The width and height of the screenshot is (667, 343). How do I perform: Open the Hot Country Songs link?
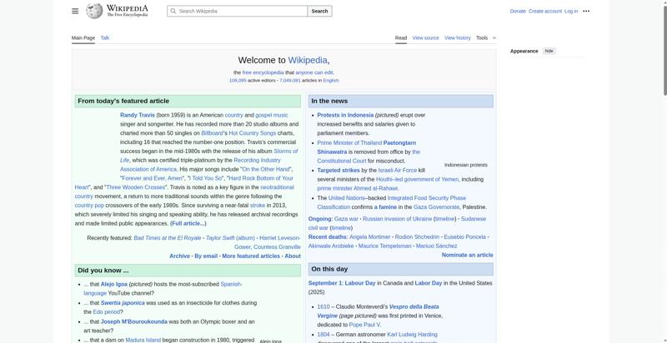tap(253, 133)
